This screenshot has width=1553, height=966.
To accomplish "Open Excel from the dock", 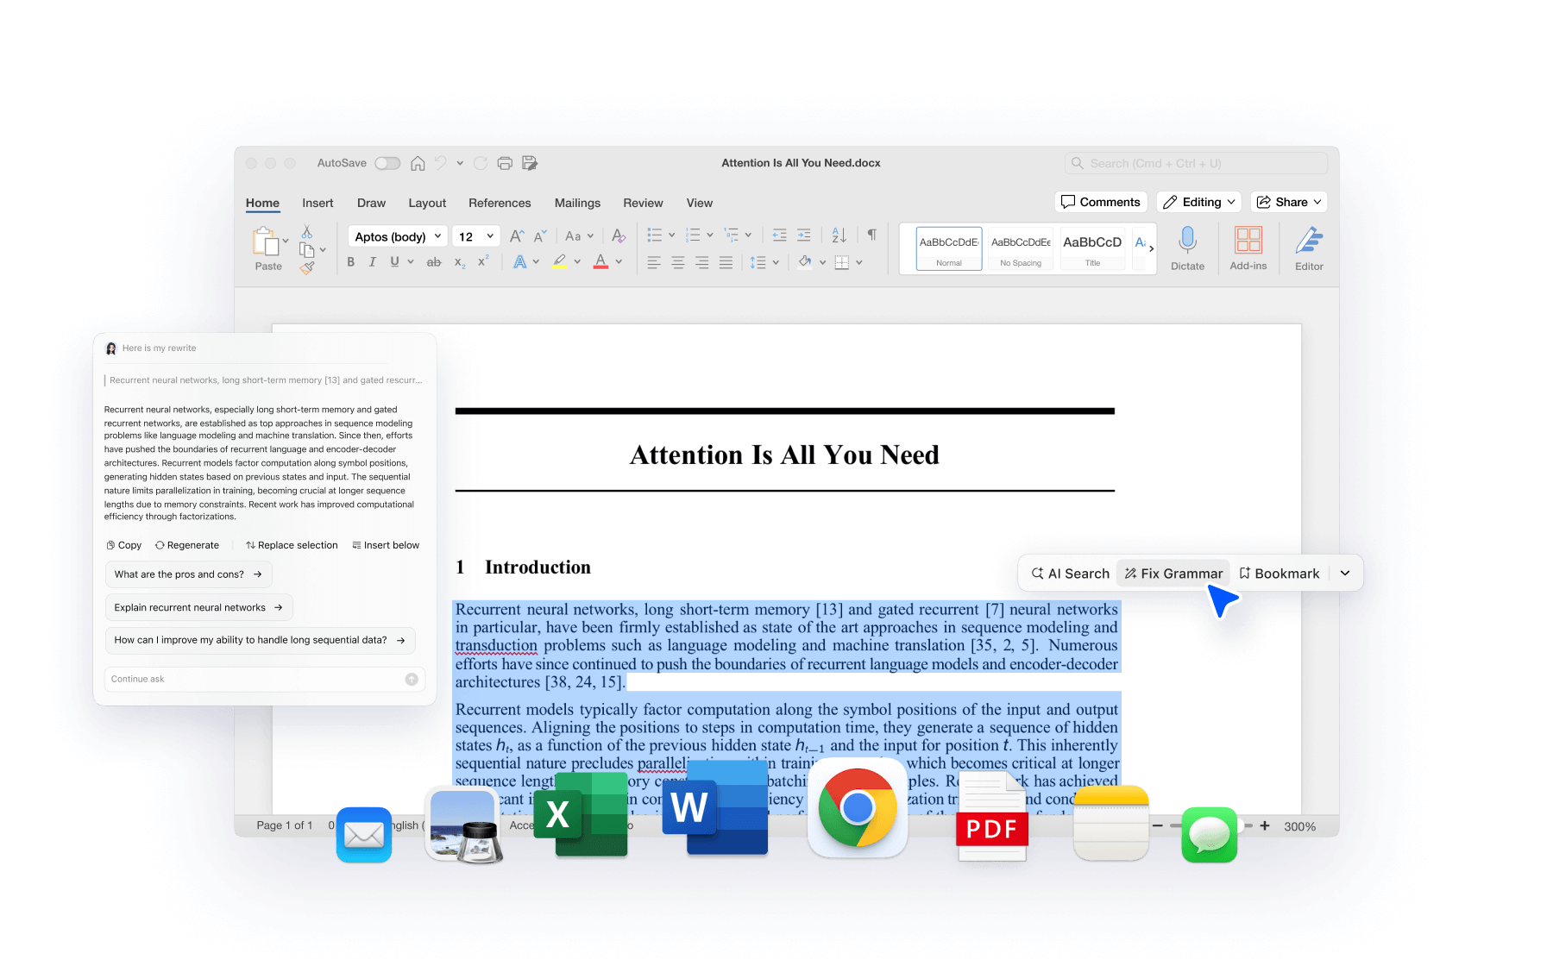I will pos(581,813).
